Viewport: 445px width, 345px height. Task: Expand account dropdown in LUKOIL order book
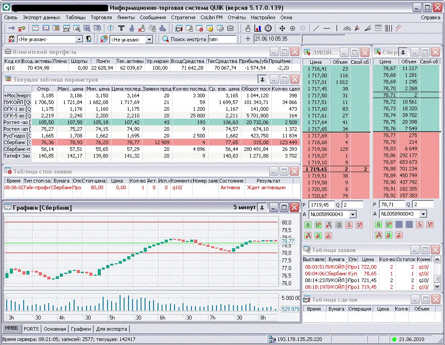(x=353, y=214)
